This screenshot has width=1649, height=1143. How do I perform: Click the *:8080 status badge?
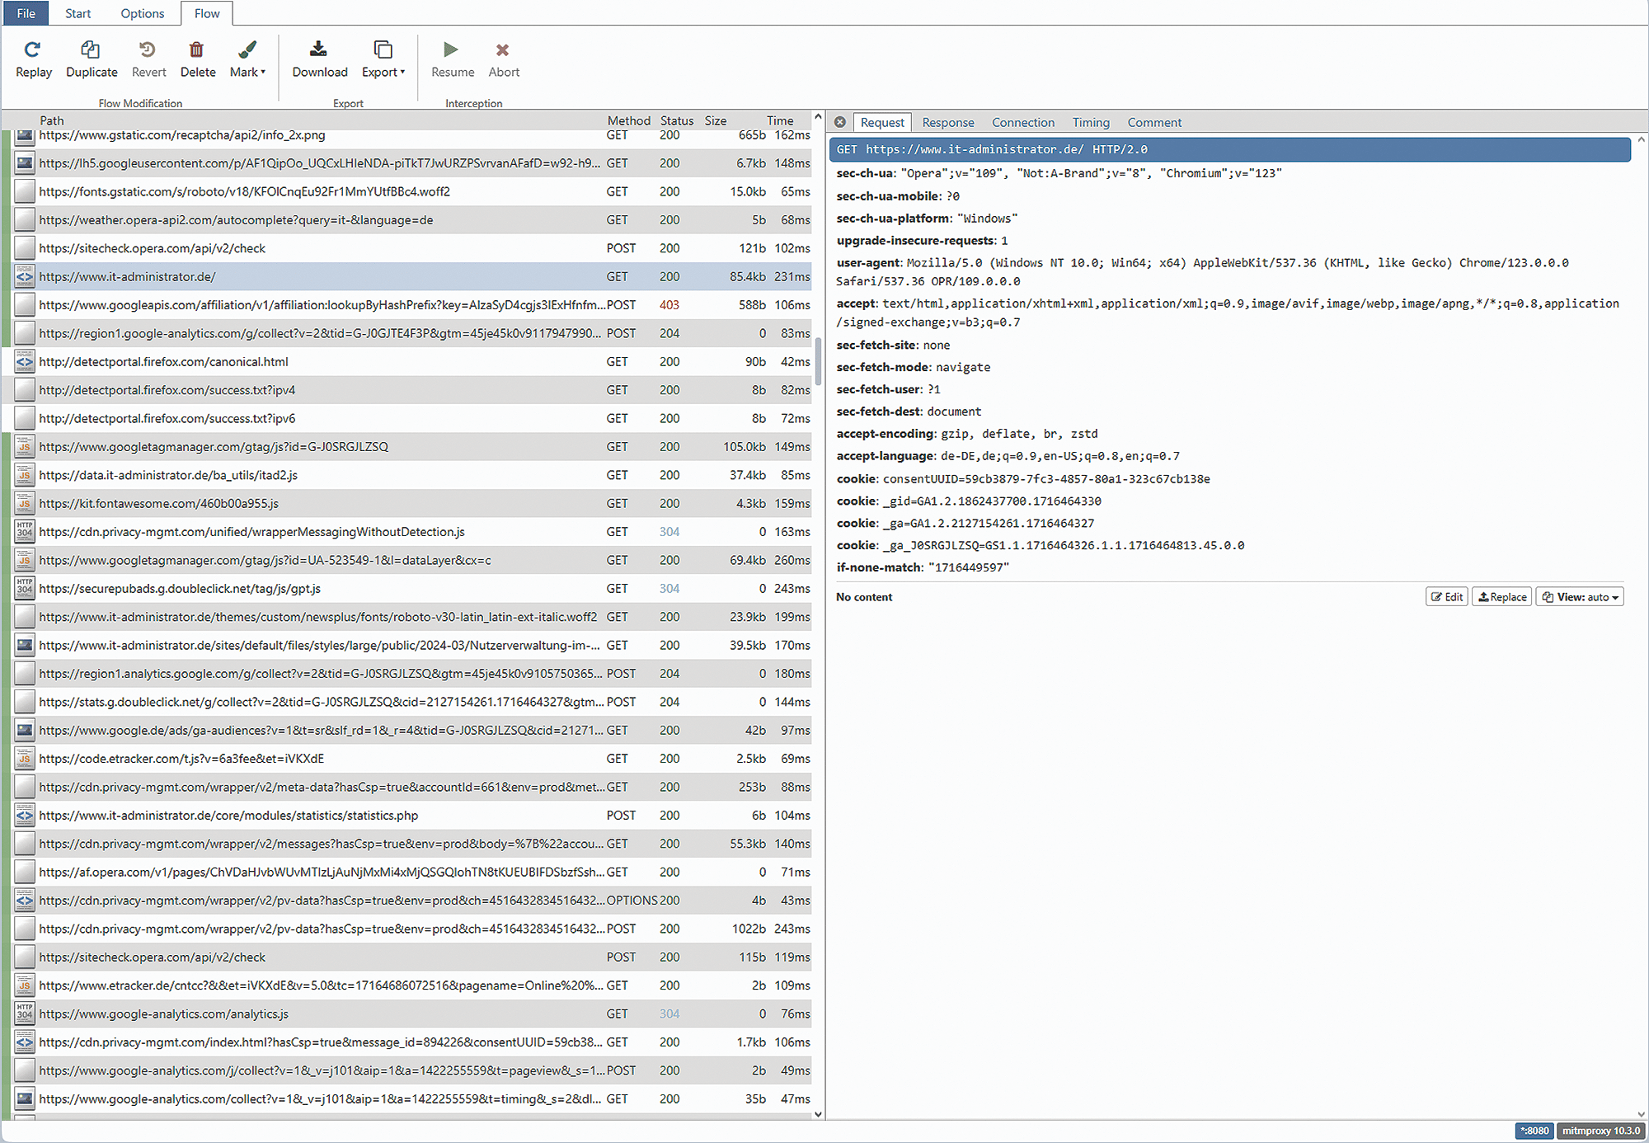click(1534, 1131)
